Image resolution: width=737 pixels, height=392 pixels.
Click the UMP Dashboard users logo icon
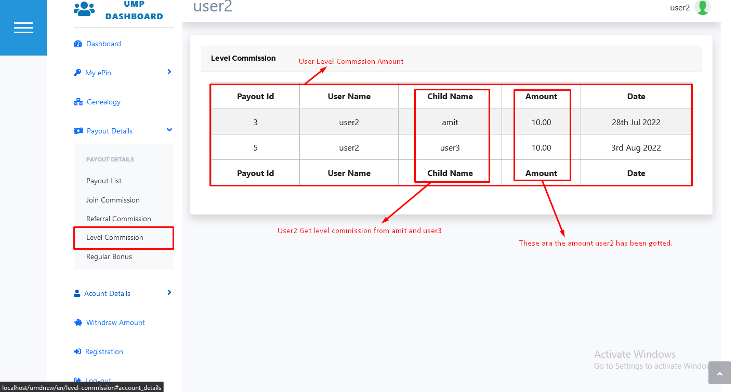coord(84,9)
